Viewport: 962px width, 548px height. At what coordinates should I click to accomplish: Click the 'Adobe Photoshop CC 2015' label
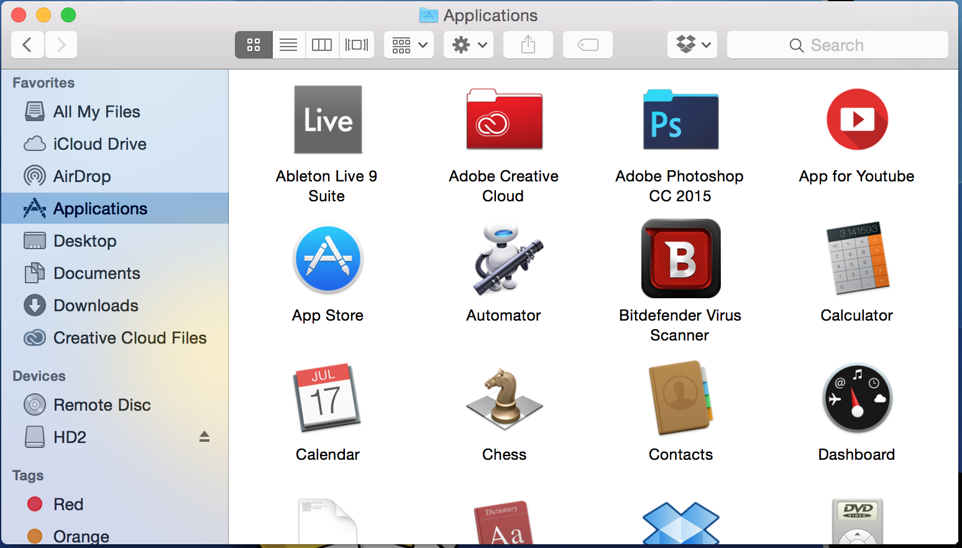tap(680, 186)
